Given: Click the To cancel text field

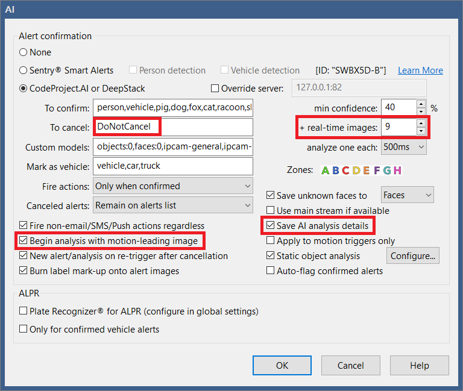Looking at the screenshot, I should click(172, 127).
